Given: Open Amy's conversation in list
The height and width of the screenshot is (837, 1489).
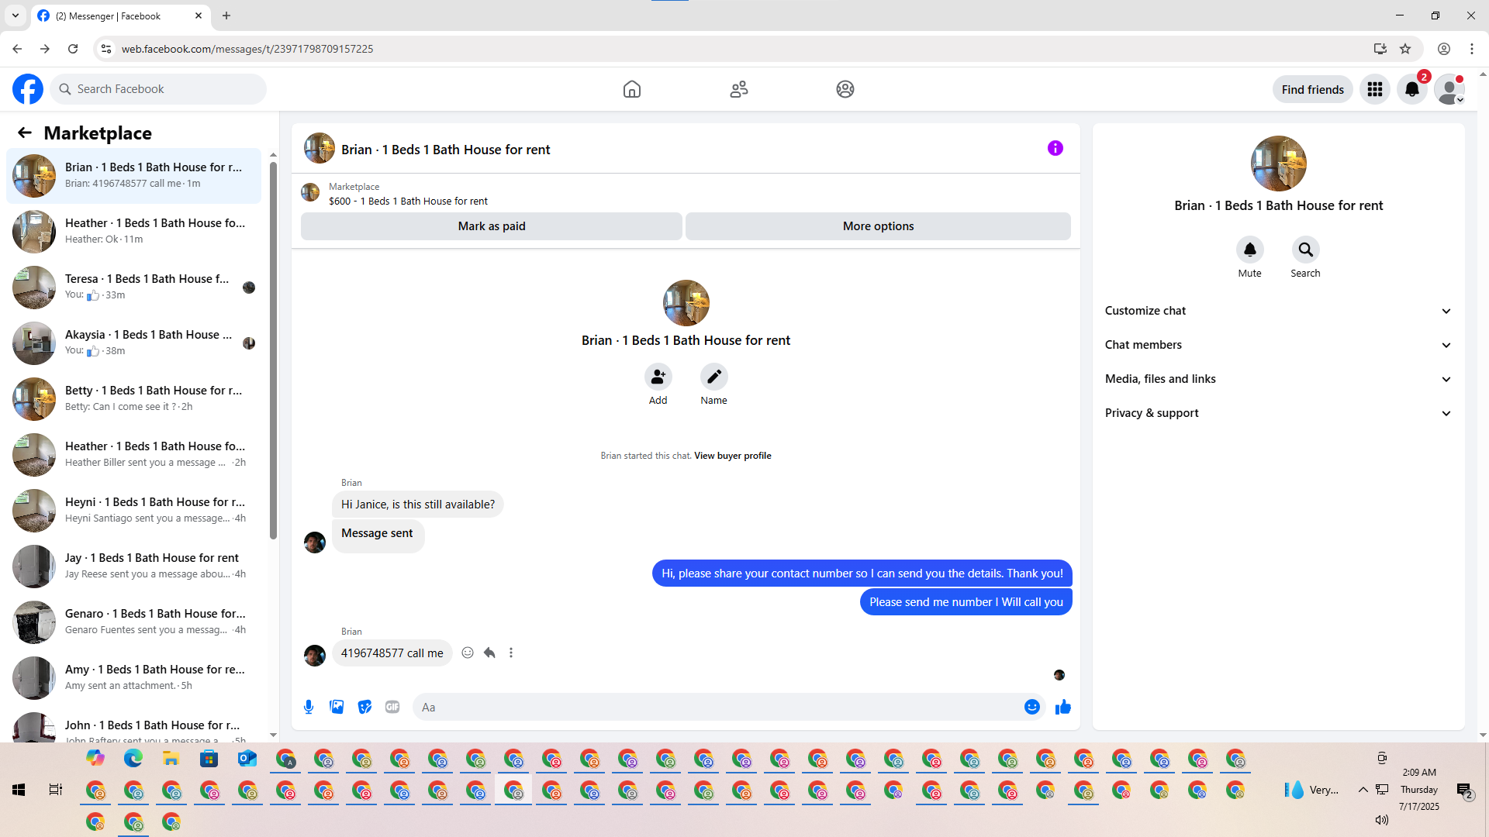Looking at the screenshot, I should point(133,678).
